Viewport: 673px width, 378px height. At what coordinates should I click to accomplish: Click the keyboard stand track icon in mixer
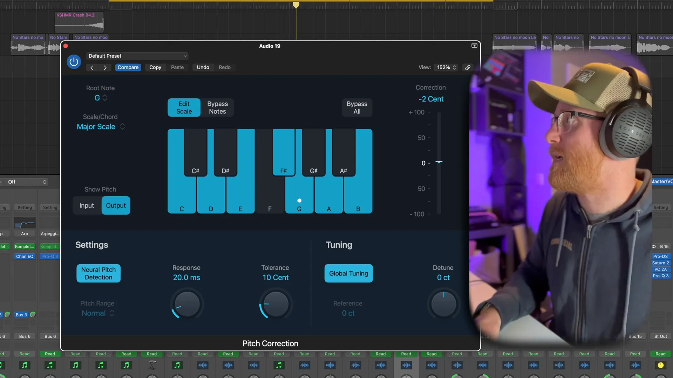[152, 365]
